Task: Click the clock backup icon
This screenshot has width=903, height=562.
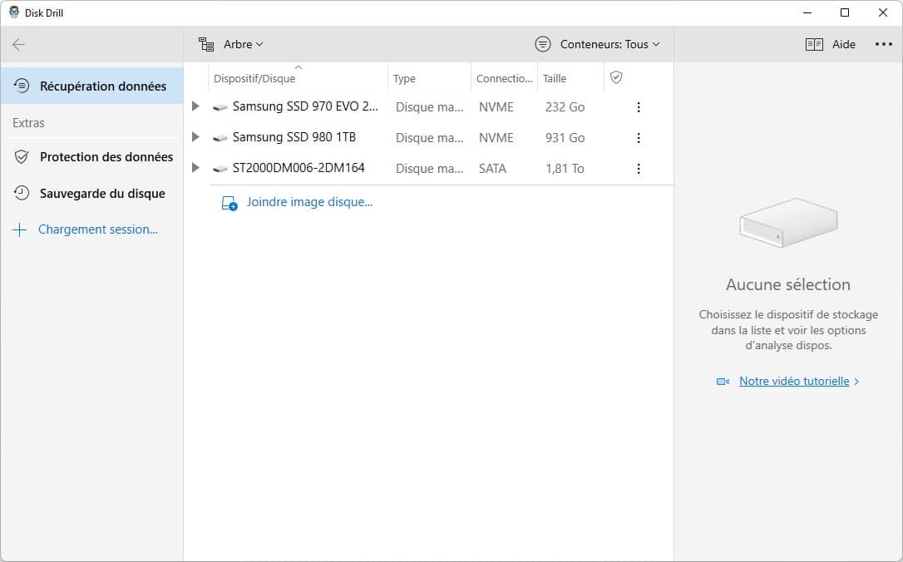Action: 22,193
